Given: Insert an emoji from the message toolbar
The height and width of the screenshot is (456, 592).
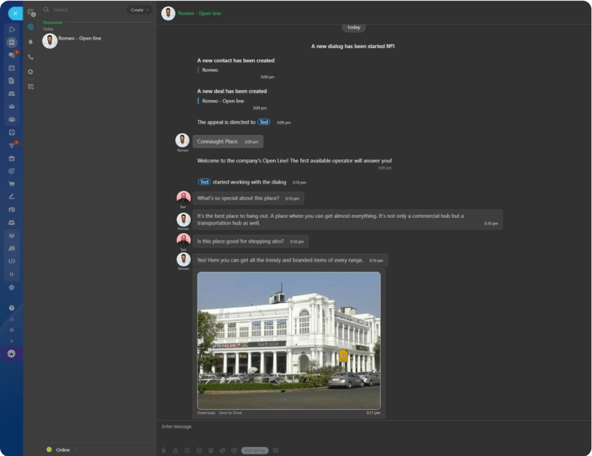Looking at the screenshot, I should point(199,450).
